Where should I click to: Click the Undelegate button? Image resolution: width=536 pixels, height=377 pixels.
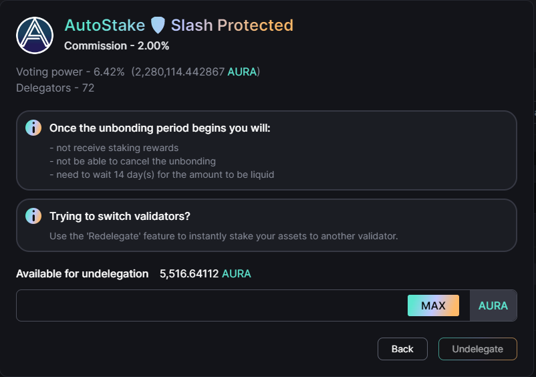click(478, 349)
